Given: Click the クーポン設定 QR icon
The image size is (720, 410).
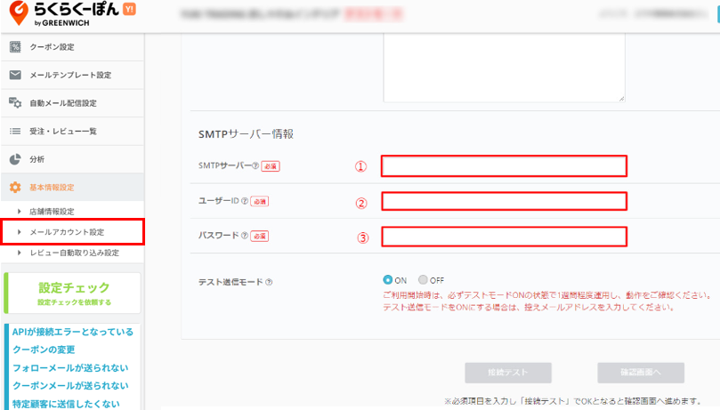Looking at the screenshot, I should pos(14,47).
